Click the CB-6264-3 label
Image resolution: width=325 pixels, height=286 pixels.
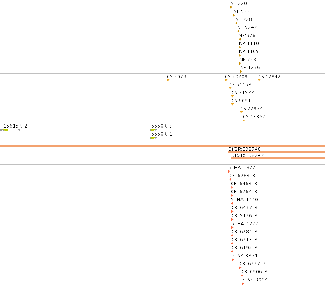pos(244,192)
